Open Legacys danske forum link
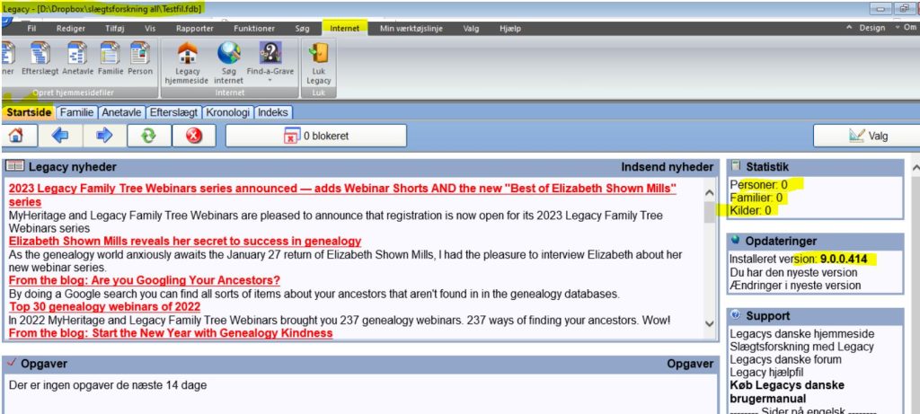This screenshot has width=920, height=414. [x=785, y=359]
